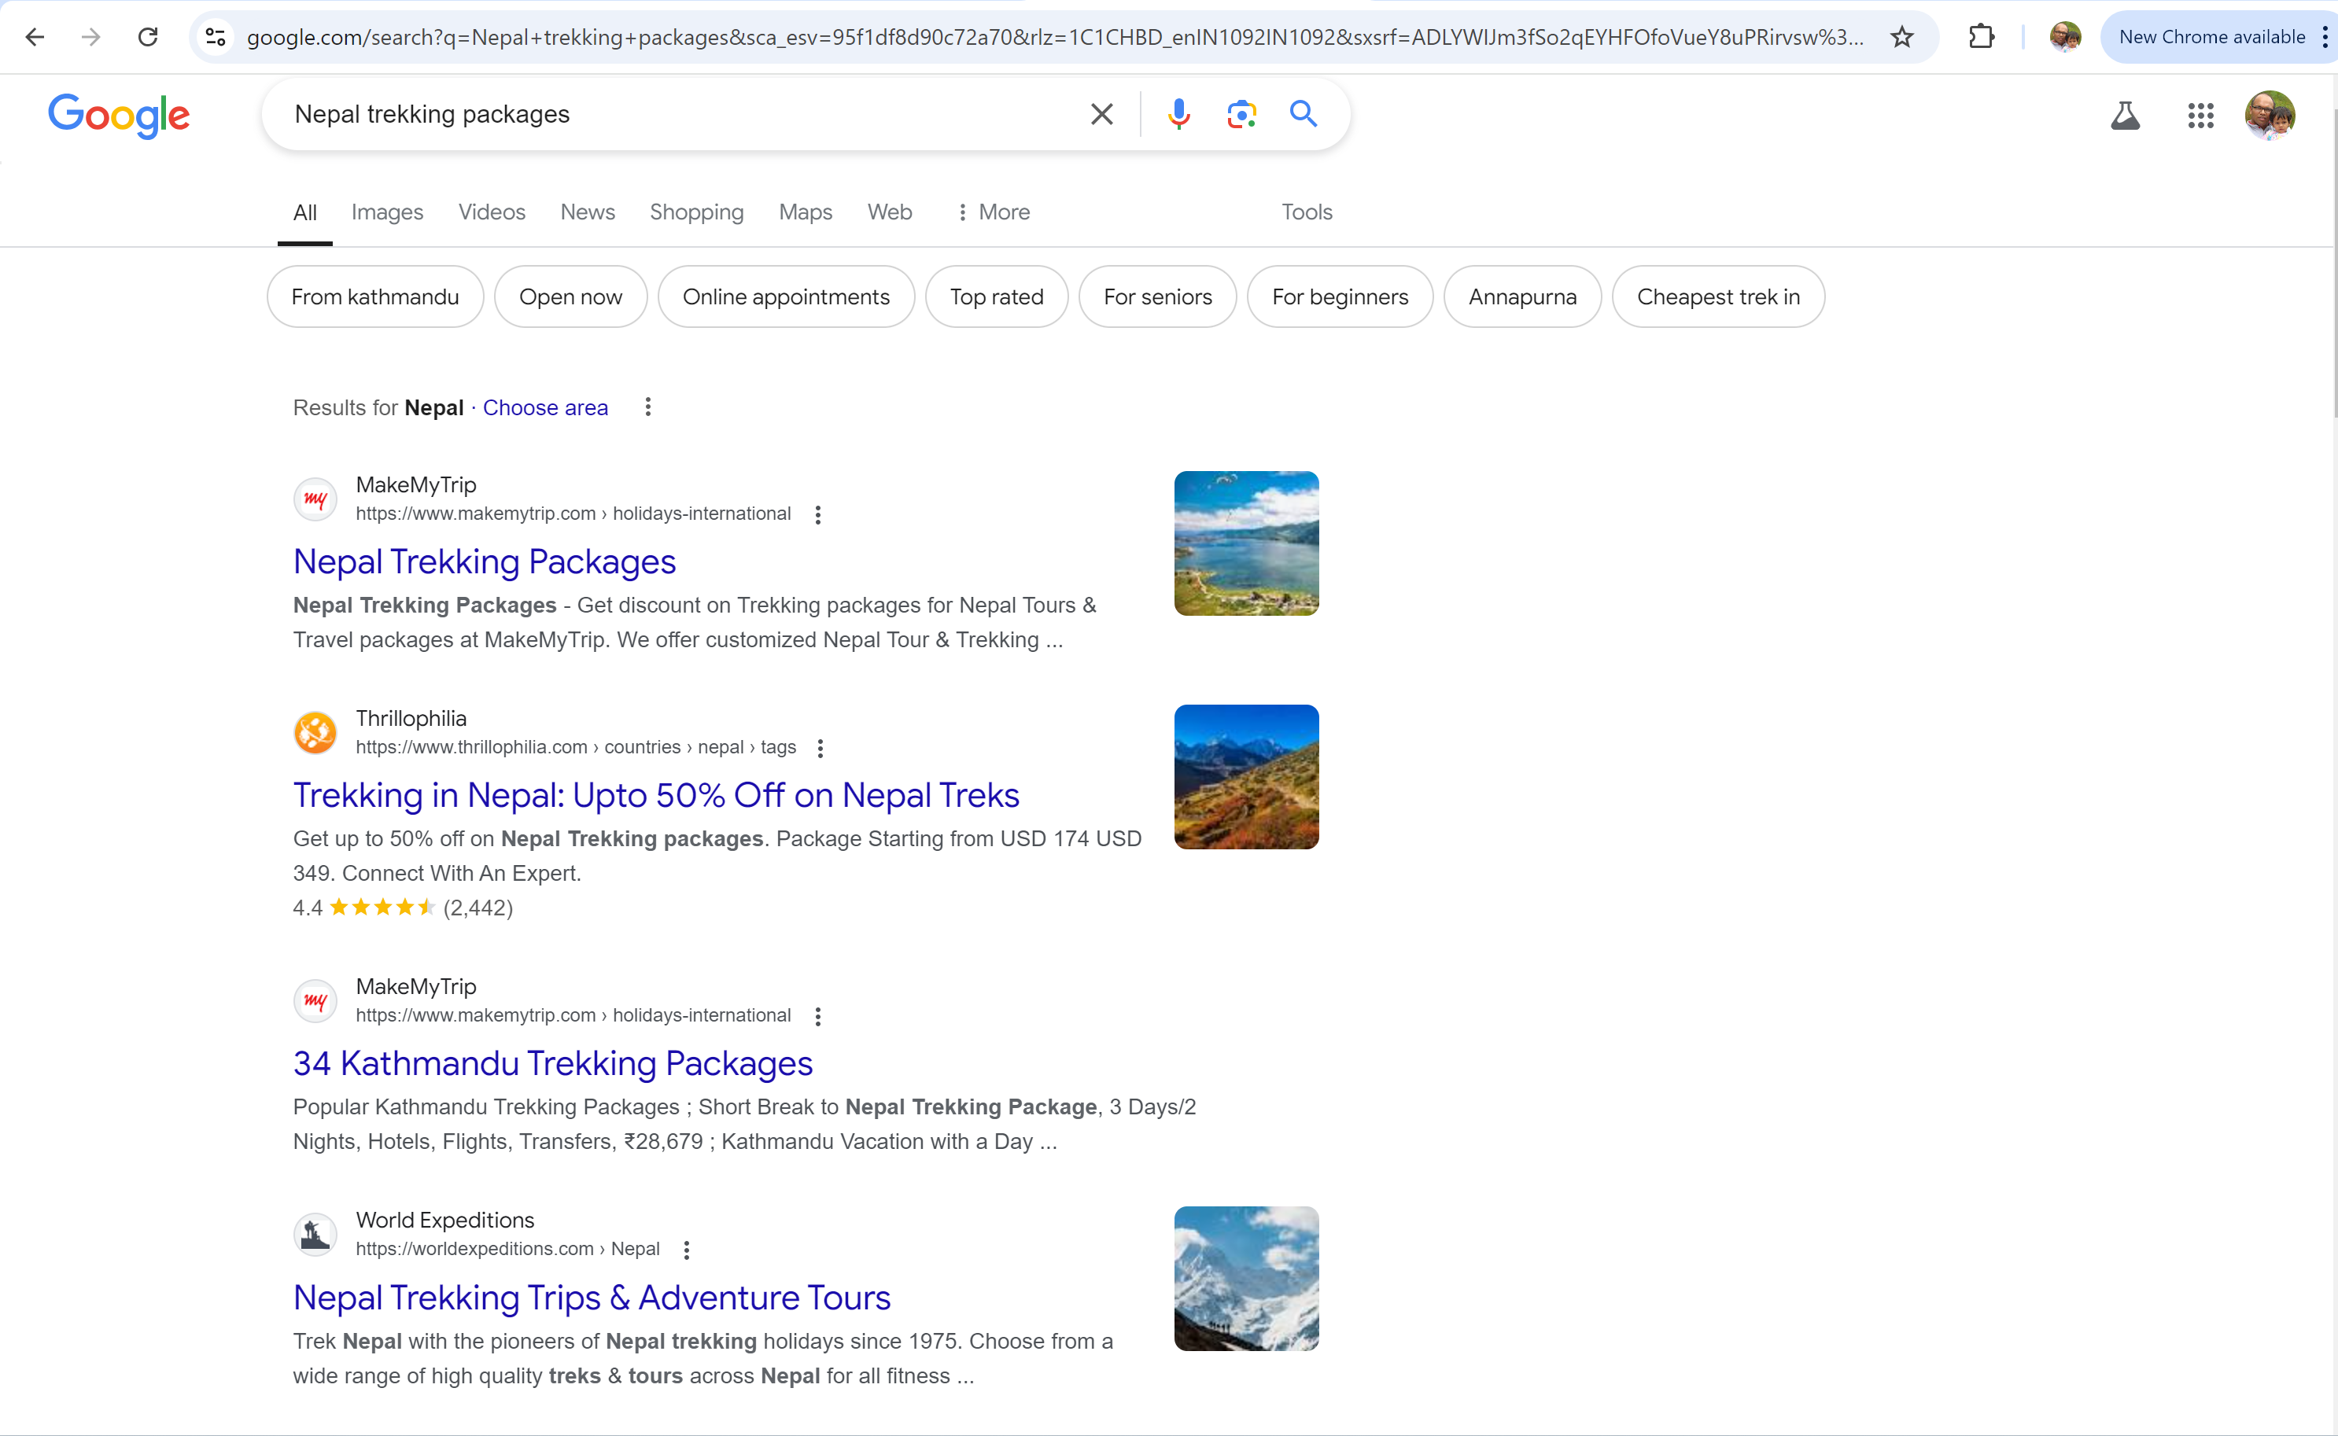Open the Chrome extensions puzzle icon
This screenshot has height=1436, width=2338.
point(1981,37)
